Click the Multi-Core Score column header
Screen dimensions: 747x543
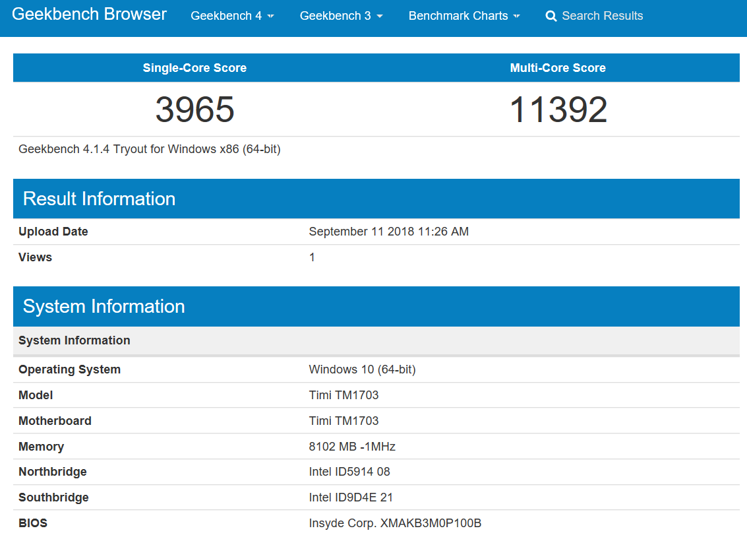point(558,68)
